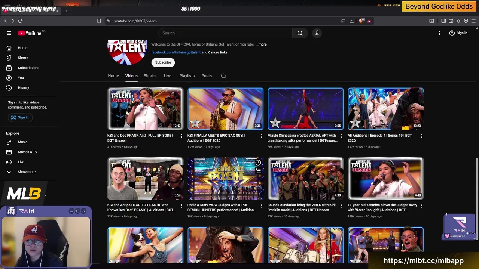Play the Epic Sax Guy thumbnail

[225, 109]
